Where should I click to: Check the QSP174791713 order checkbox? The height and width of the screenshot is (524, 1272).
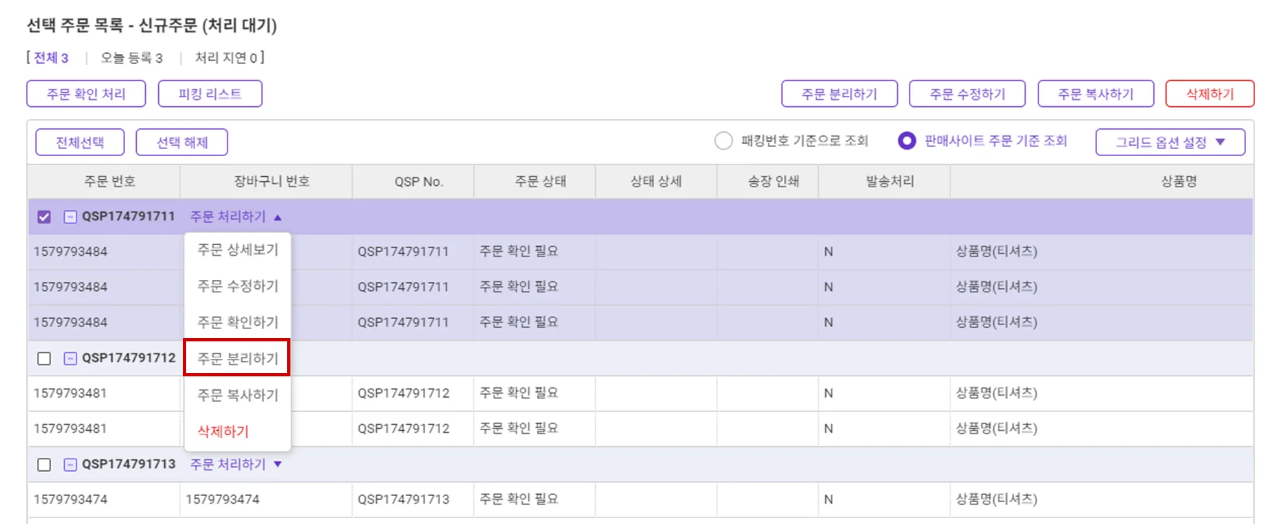coord(44,464)
